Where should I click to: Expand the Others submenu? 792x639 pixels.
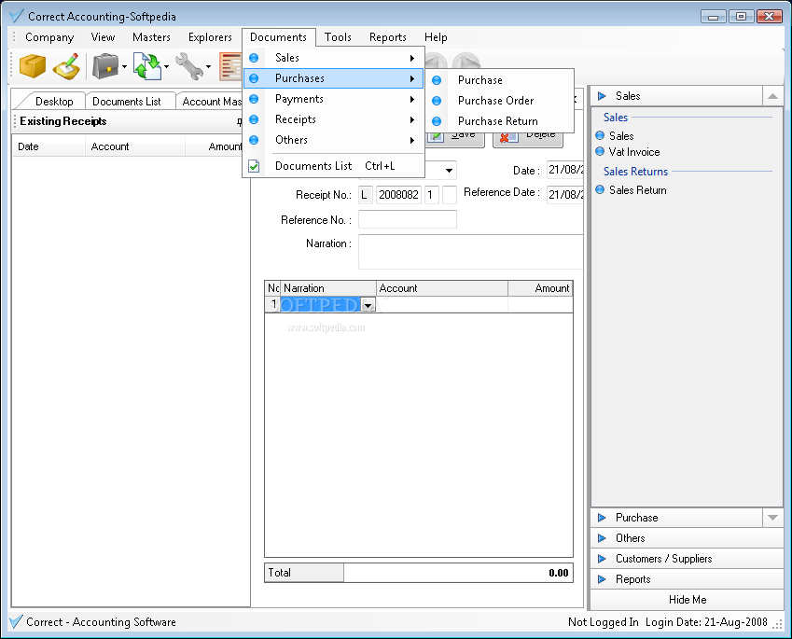click(x=333, y=140)
